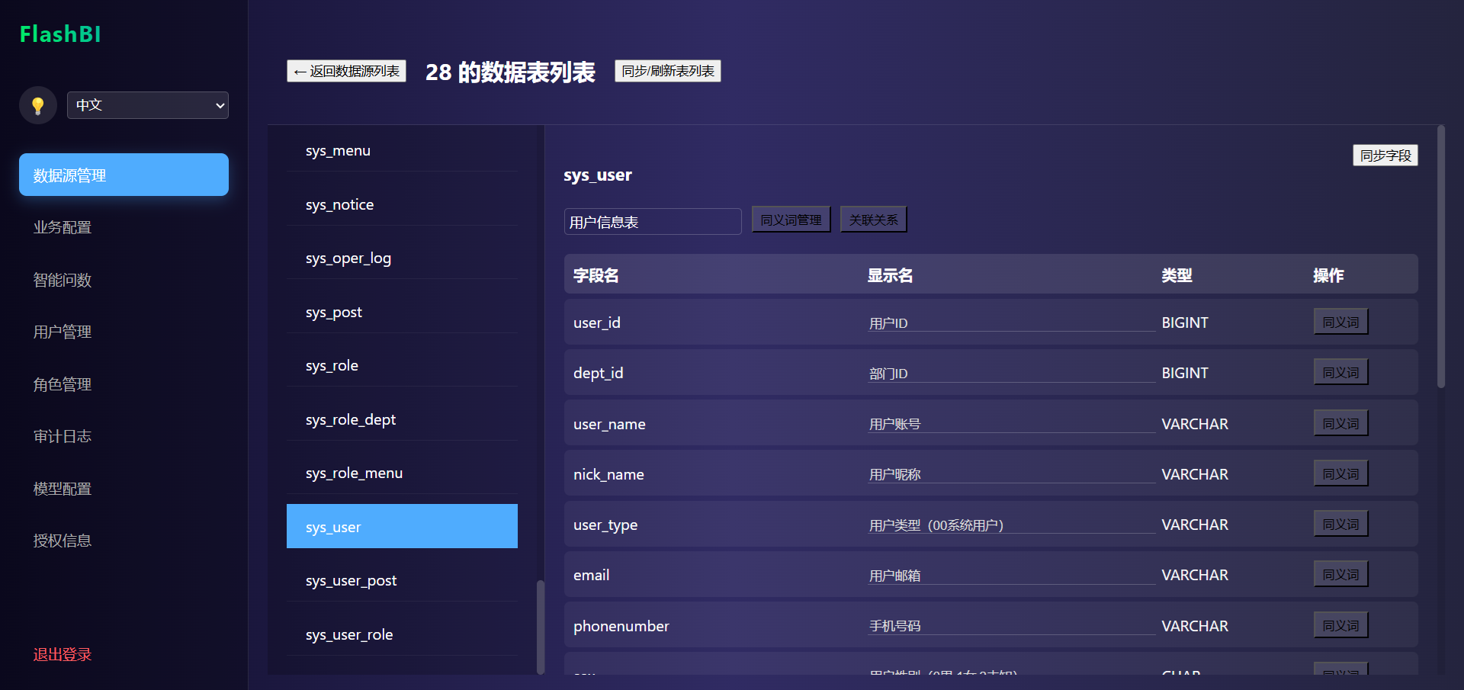This screenshot has width=1464, height=690.
Task: Click 同步/刷新表列表 button
Action: pyautogui.click(x=667, y=71)
